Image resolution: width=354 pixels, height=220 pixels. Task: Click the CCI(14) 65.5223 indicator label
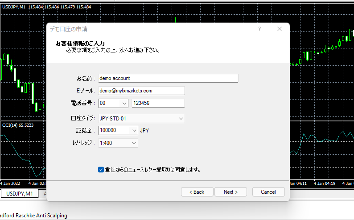coord(18,125)
